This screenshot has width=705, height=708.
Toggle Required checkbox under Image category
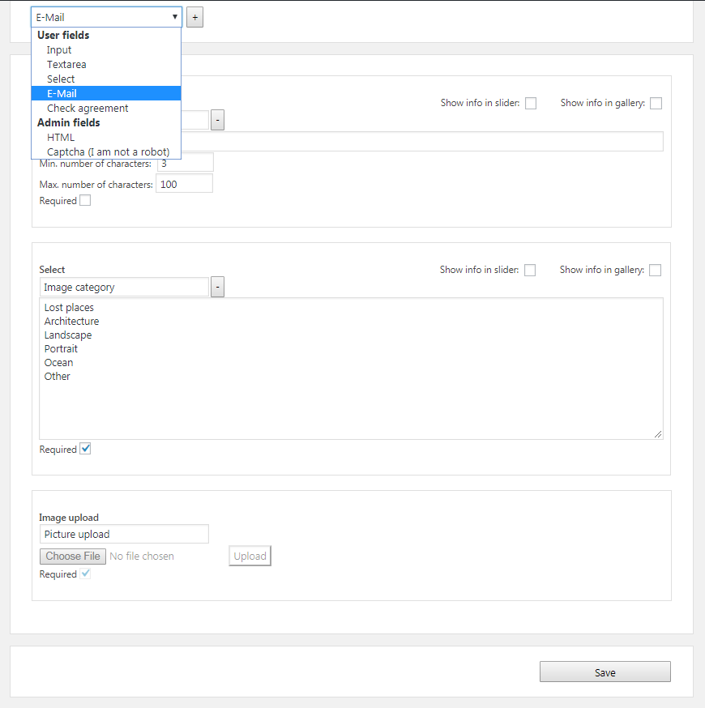click(x=85, y=449)
